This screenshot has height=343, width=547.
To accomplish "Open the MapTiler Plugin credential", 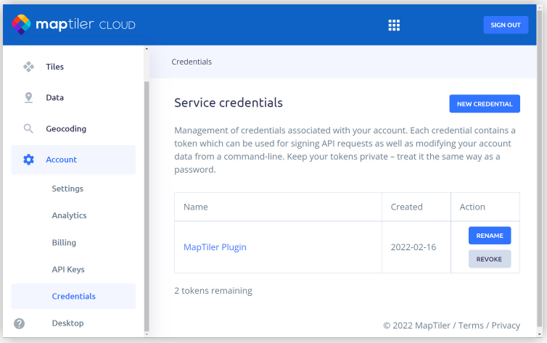I will (x=215, y=247).
